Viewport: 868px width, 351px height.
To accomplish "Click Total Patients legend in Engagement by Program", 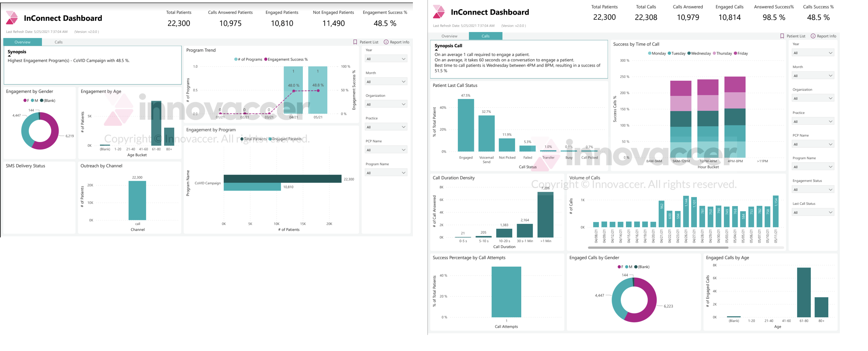I will tap(253, 139).
